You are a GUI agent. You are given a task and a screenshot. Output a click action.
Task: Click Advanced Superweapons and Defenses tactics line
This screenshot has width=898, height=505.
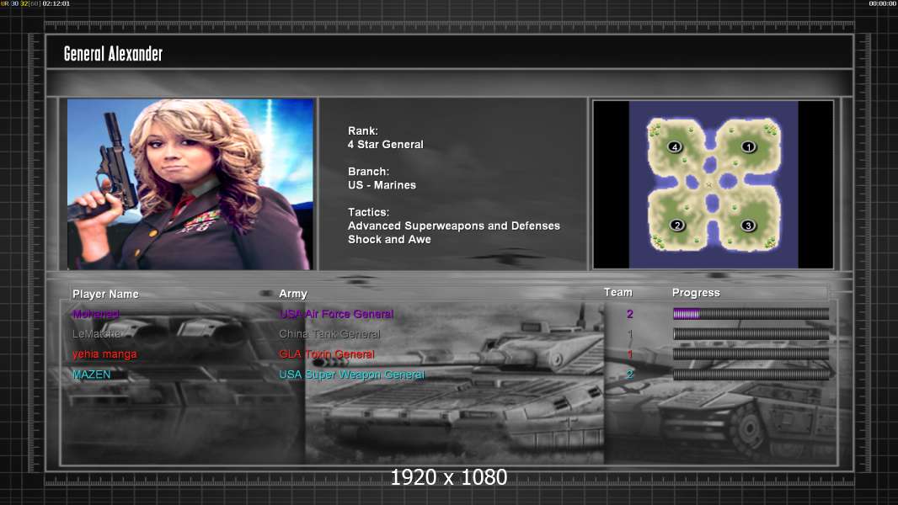(x=453, y=226)
